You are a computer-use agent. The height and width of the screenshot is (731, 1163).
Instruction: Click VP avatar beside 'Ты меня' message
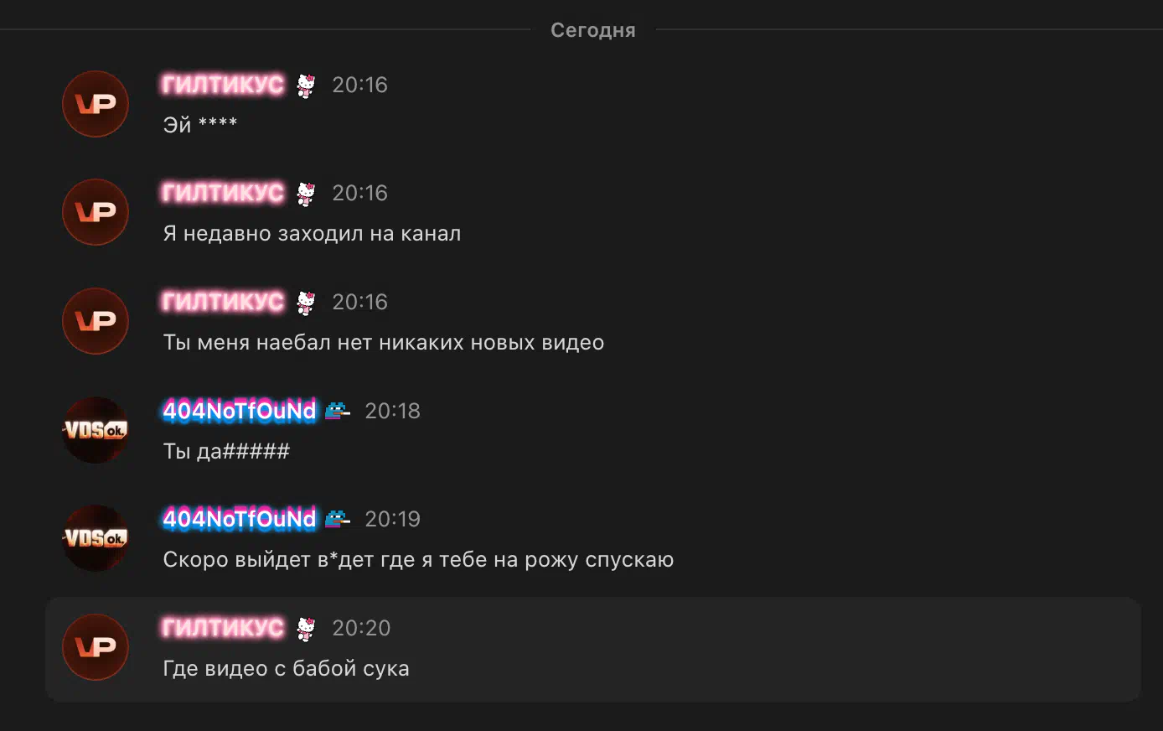96,321
